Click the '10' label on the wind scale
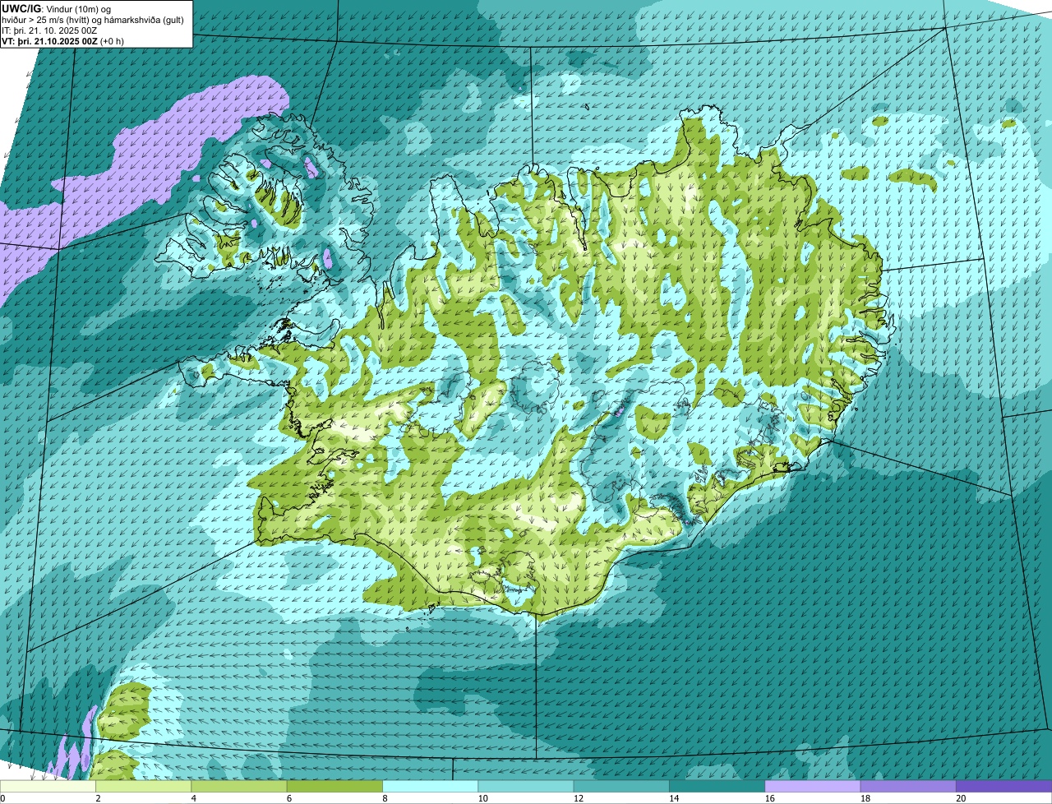The height and width of the screenshot is (804, 1052). [x=482, y=798]
